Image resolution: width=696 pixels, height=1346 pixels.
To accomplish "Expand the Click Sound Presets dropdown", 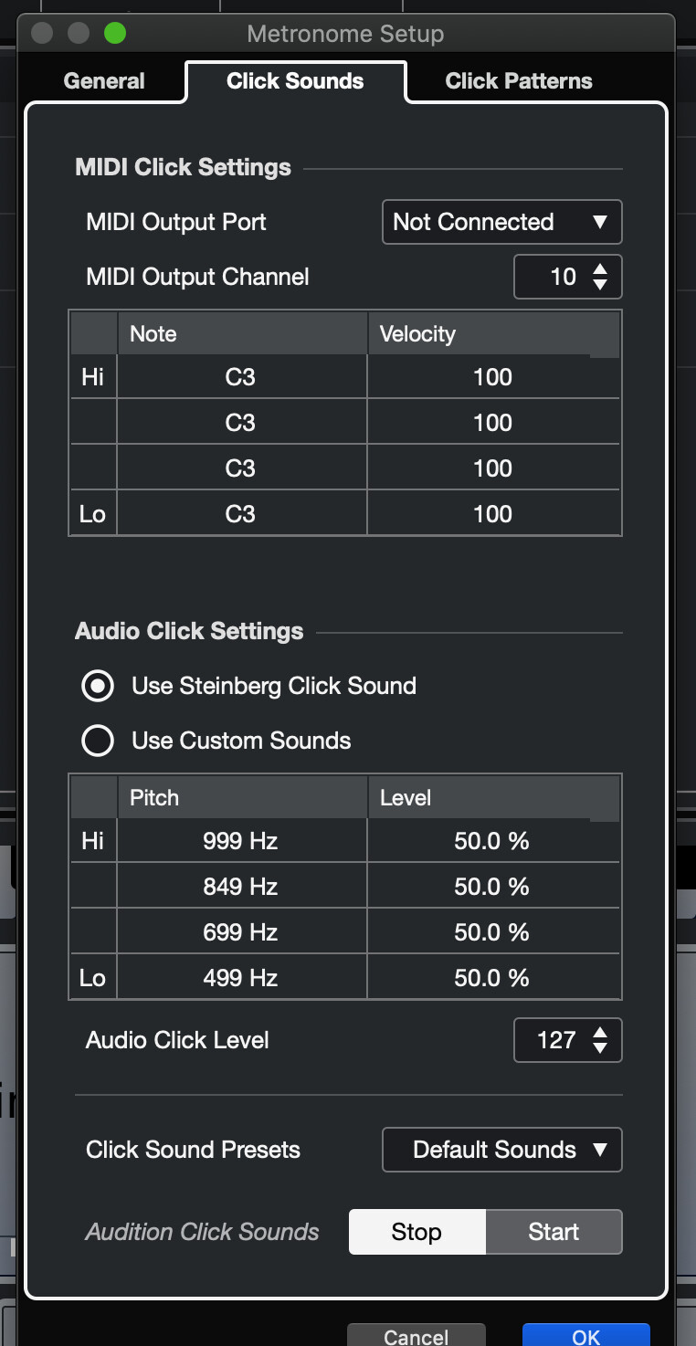I will click(501, 1150).
